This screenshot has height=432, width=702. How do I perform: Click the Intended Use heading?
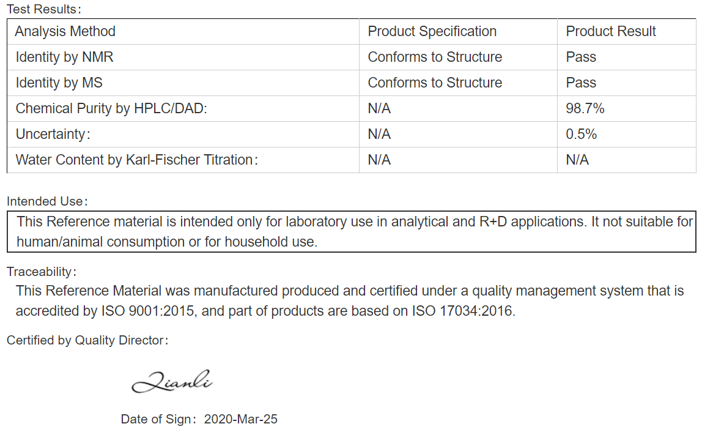coord(47,201)
